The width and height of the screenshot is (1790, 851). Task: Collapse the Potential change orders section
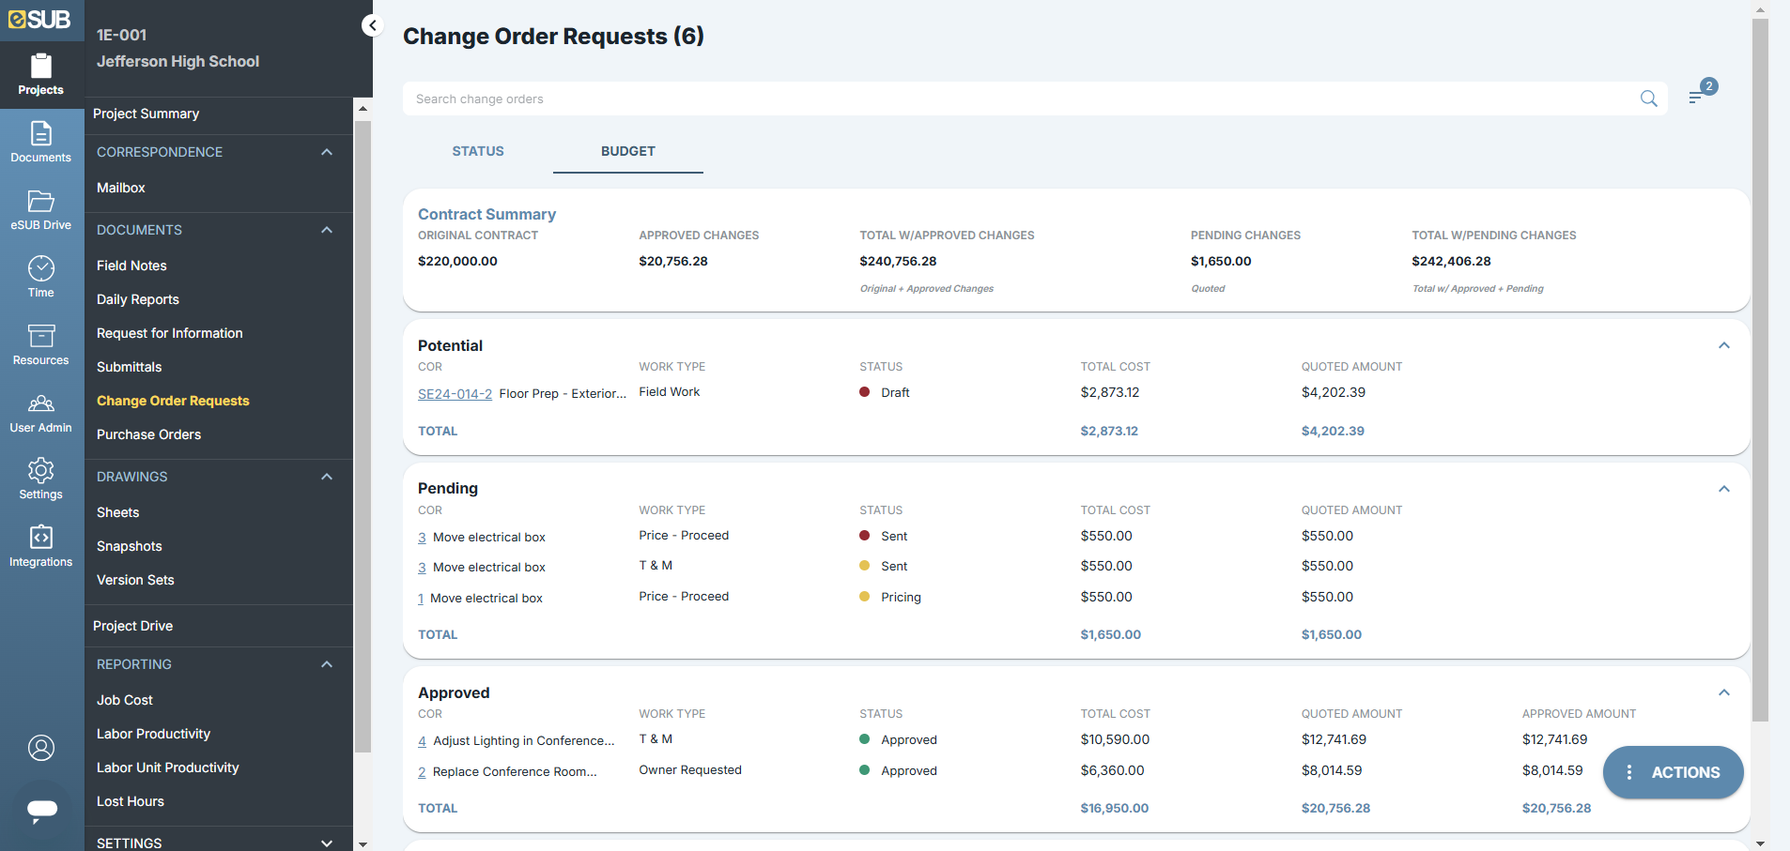click(1724, 345)
